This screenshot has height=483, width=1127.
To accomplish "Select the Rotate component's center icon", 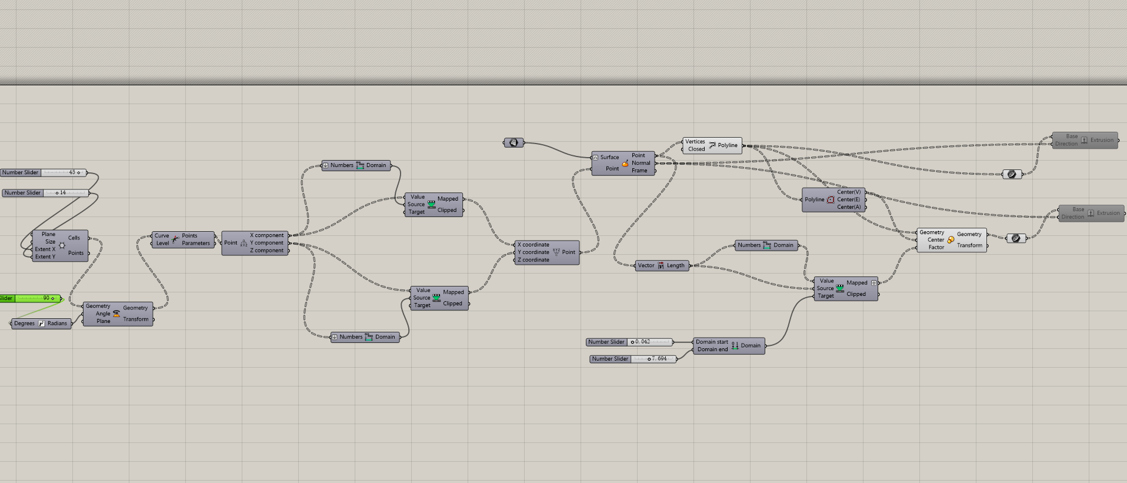I will (116, 314).
